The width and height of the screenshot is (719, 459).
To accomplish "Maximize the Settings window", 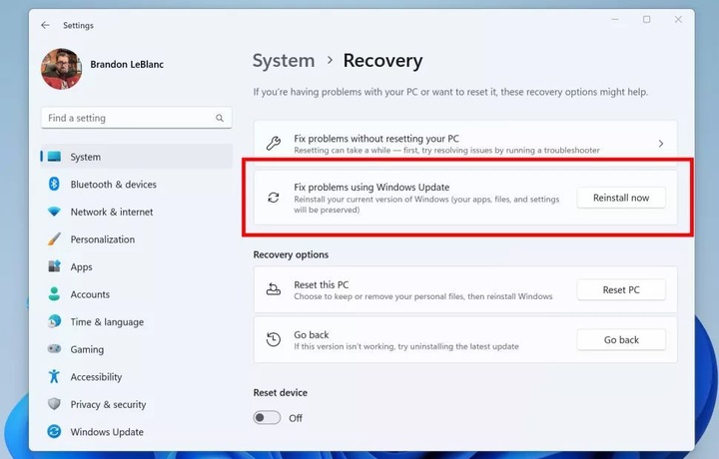I will tap(646, 19).
